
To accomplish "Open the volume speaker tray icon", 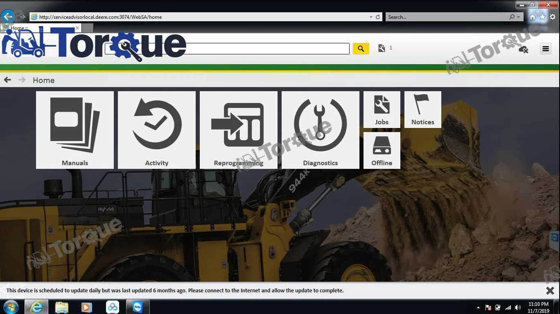I will pyautogui.click(x=518, y=307).
